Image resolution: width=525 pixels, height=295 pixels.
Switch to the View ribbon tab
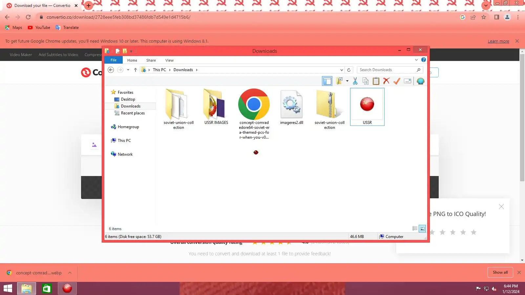(169, 60)
